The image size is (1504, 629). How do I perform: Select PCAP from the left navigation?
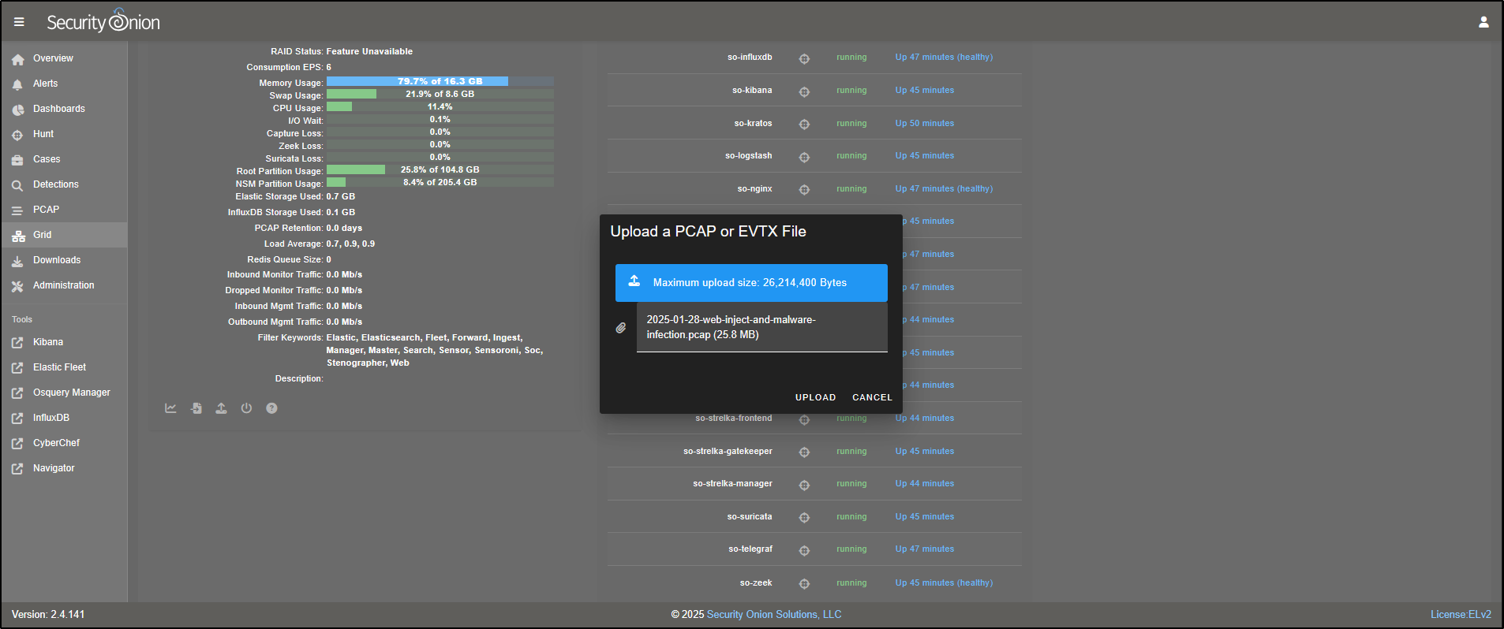tap(46, 210)
